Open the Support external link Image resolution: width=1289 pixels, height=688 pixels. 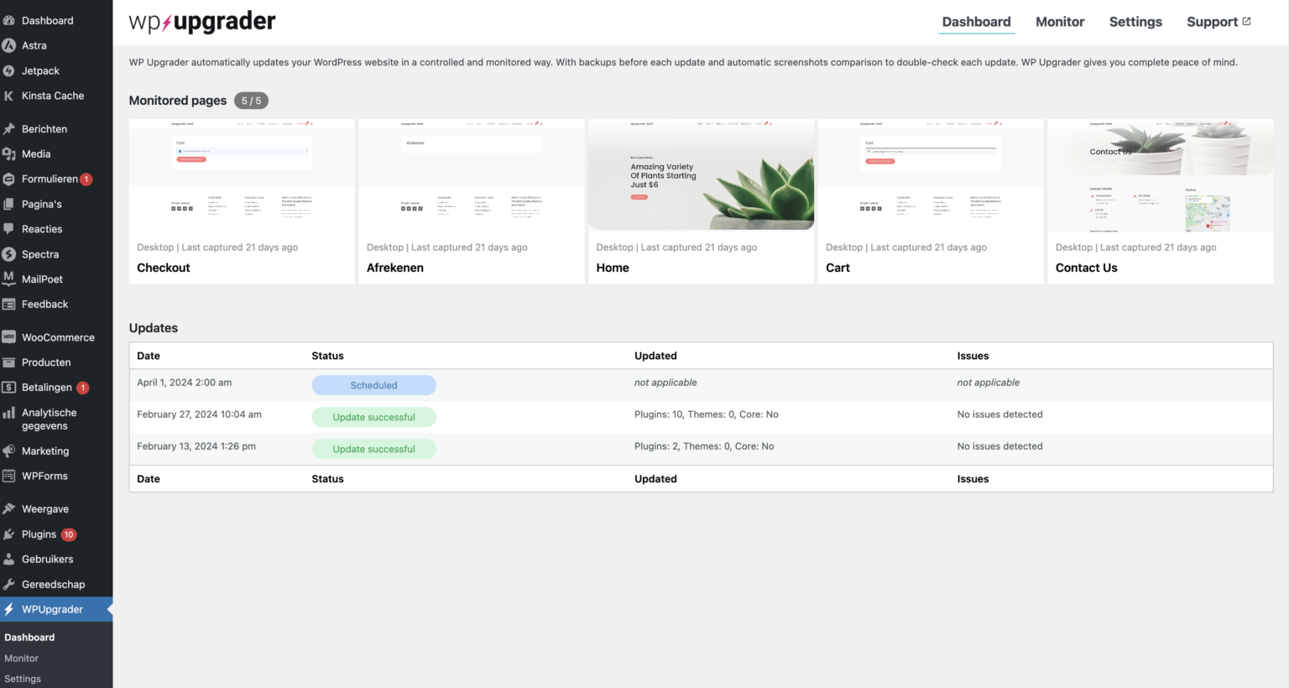[1218, 22]
